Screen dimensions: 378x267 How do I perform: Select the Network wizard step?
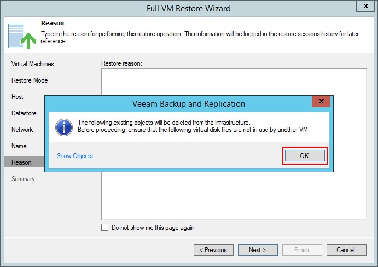click(22, 130)
